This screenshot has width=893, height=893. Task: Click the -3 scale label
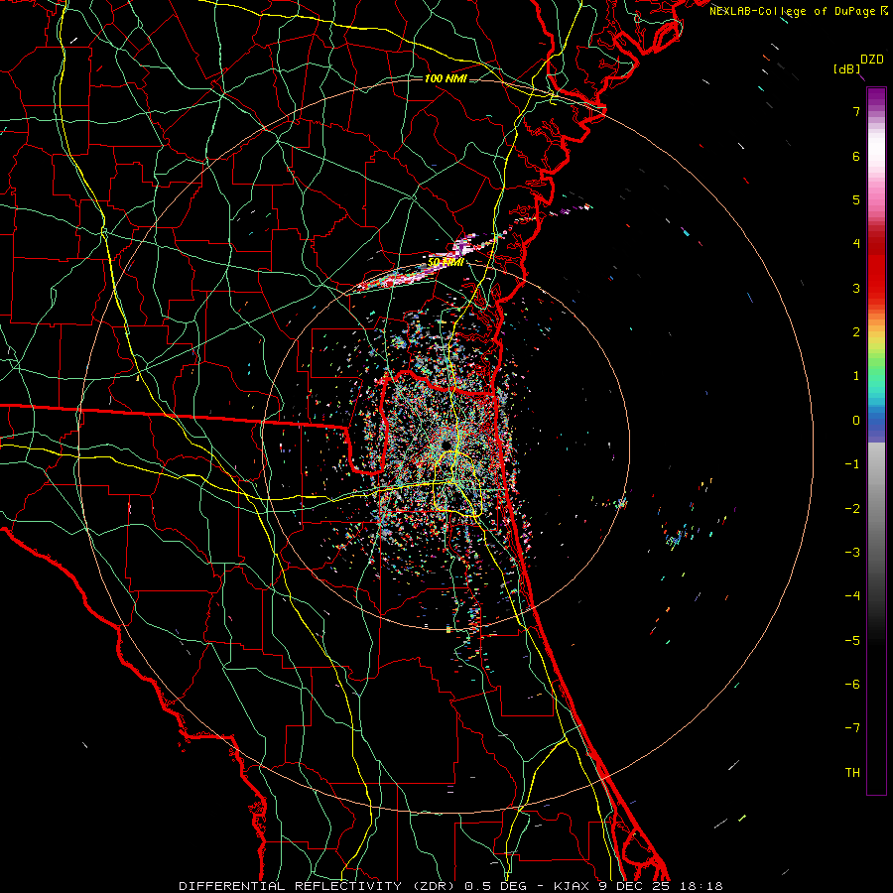pos(852,553)
